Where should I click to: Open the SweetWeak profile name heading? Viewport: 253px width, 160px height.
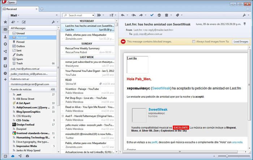pos(158,109)
